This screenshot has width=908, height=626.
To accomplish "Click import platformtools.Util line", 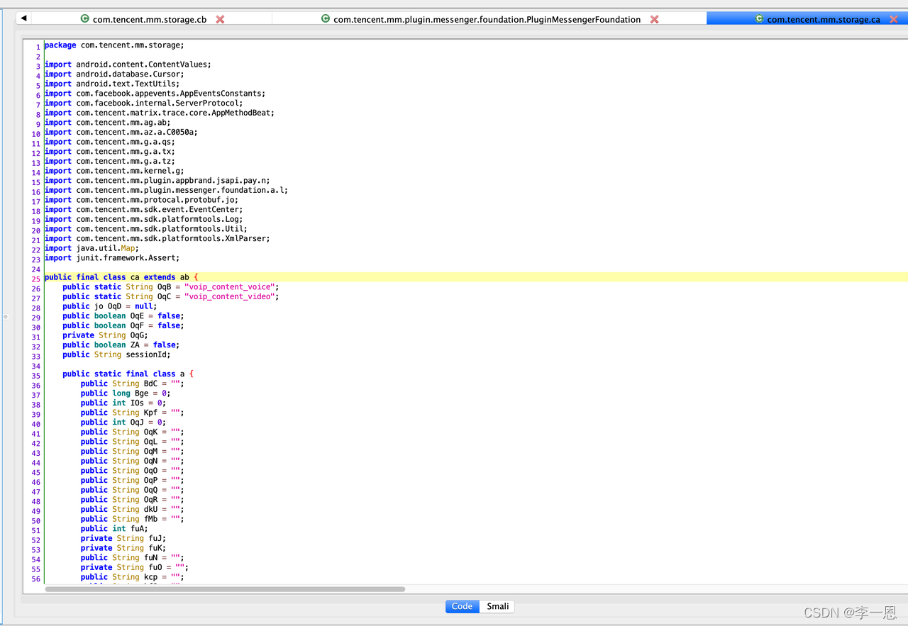I will click(x=146, y=229).
